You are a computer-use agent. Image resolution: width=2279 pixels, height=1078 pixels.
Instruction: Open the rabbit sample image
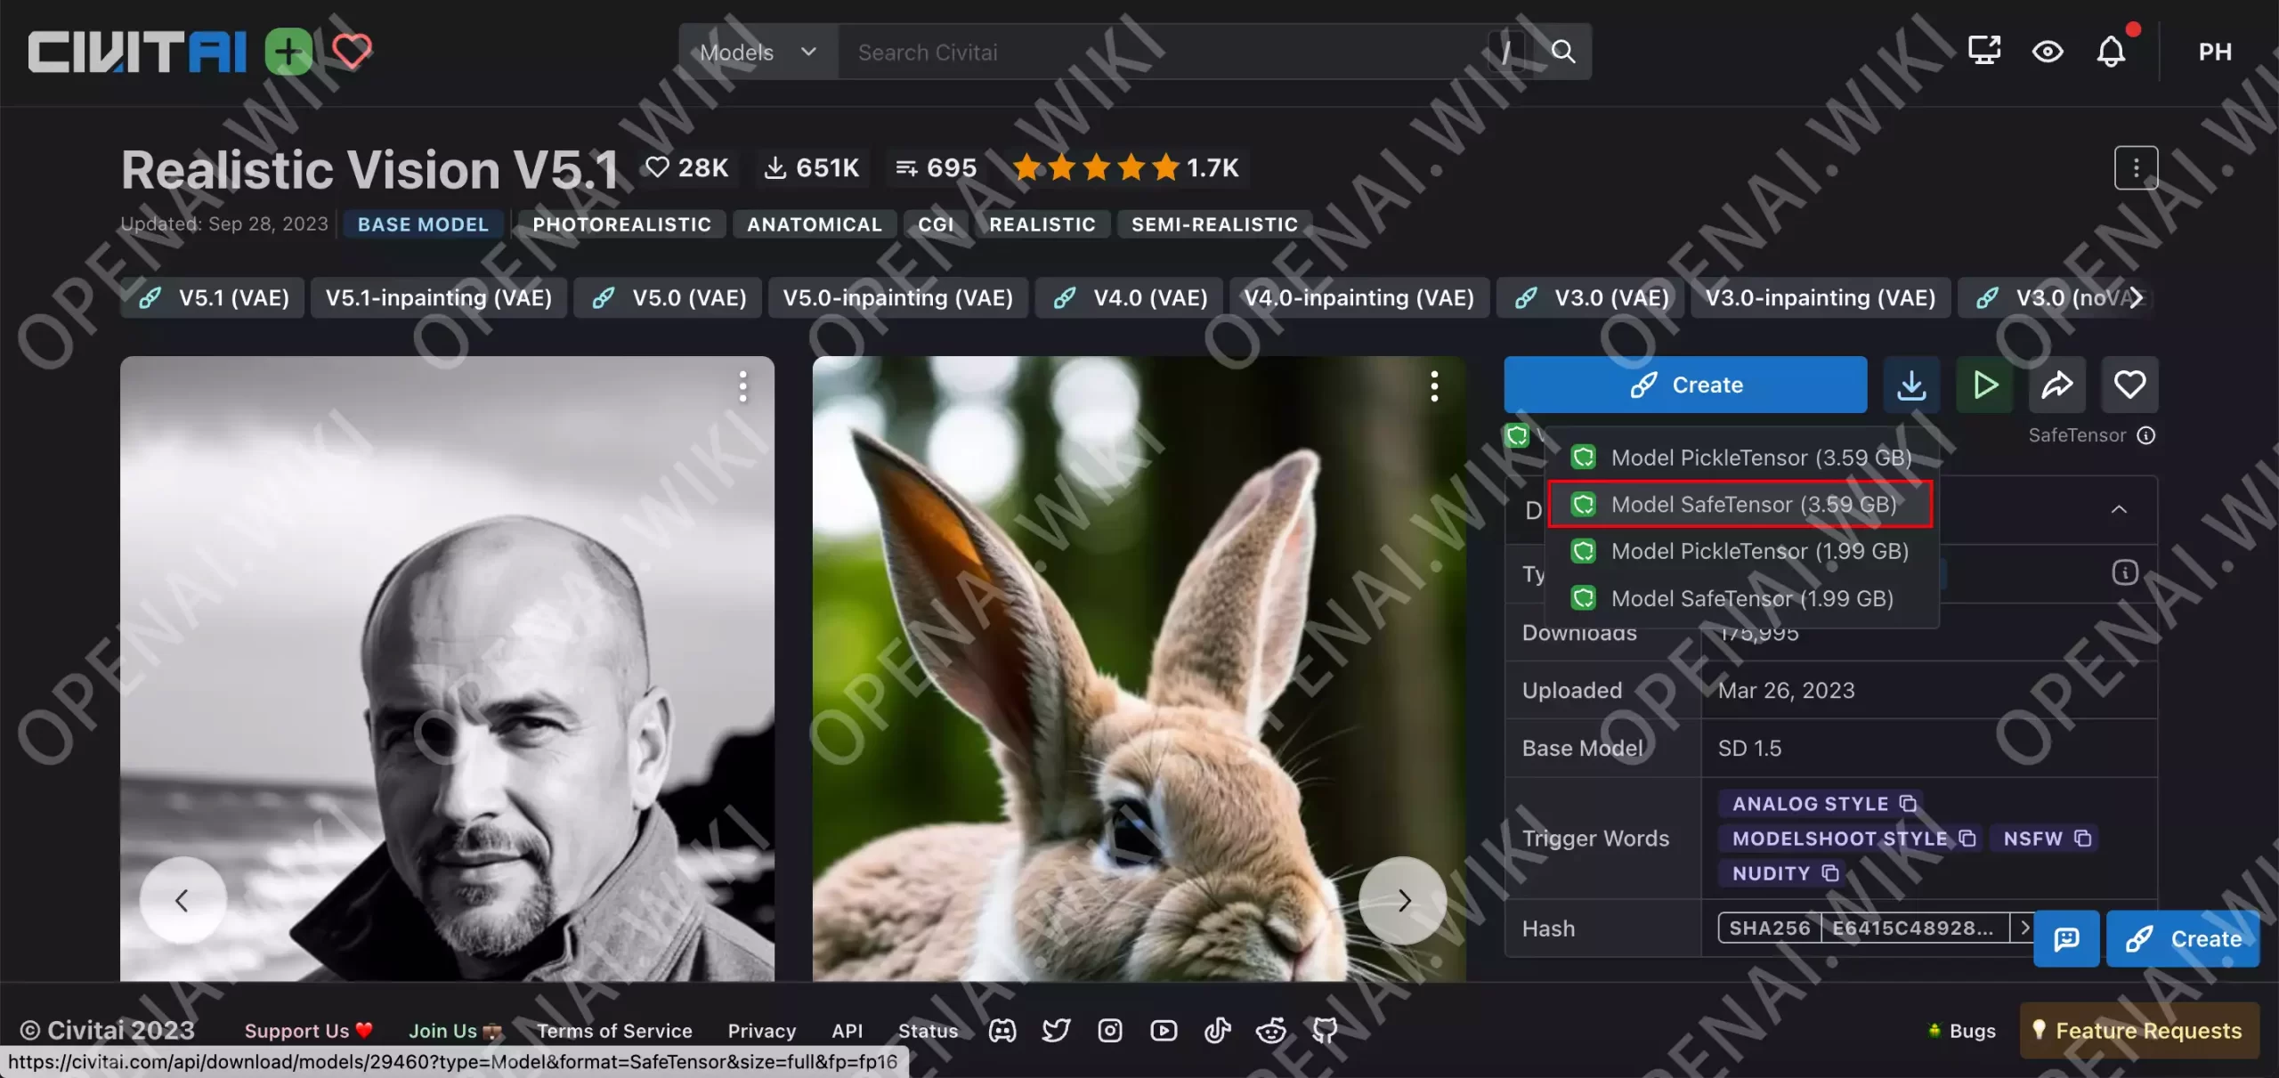coord(1139,668)
